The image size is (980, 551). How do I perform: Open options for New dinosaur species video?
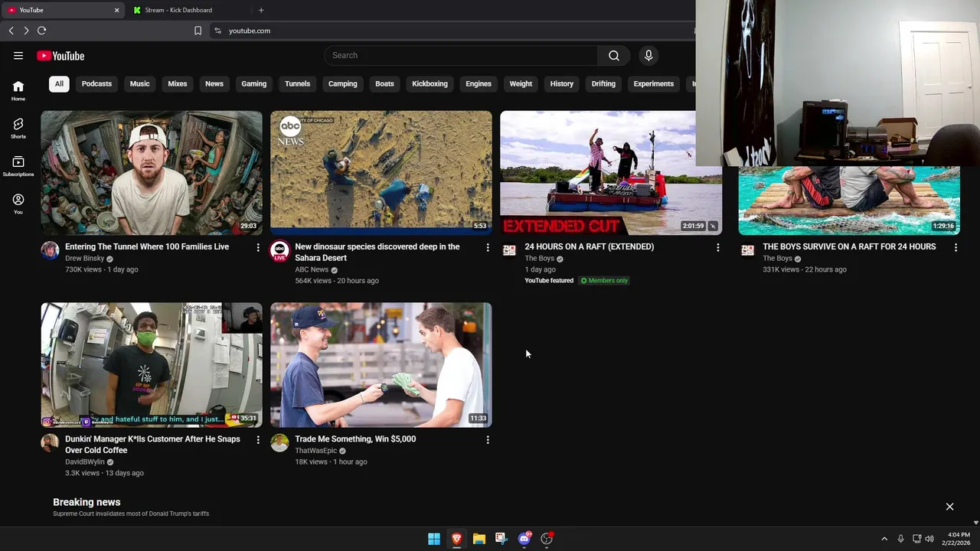pyautogui.click(x=488, y=247)
